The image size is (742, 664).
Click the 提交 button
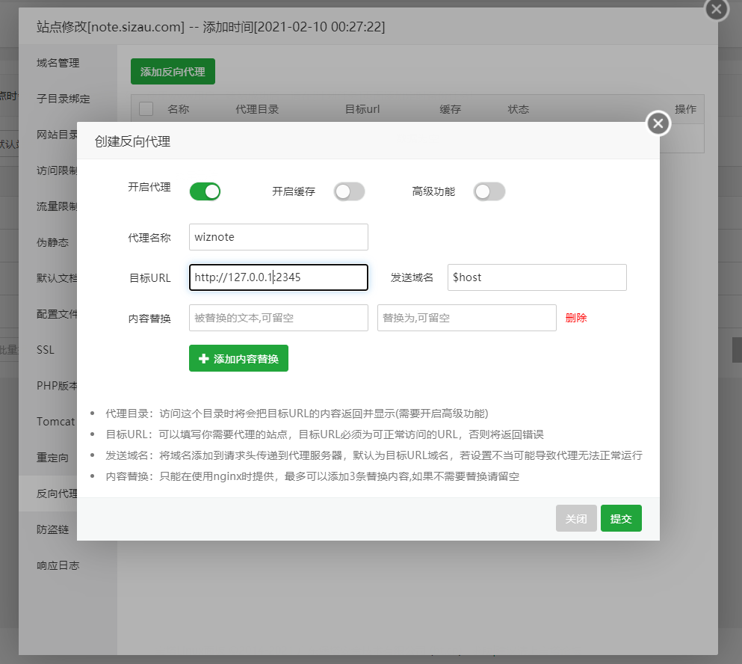tap(621, 519)
